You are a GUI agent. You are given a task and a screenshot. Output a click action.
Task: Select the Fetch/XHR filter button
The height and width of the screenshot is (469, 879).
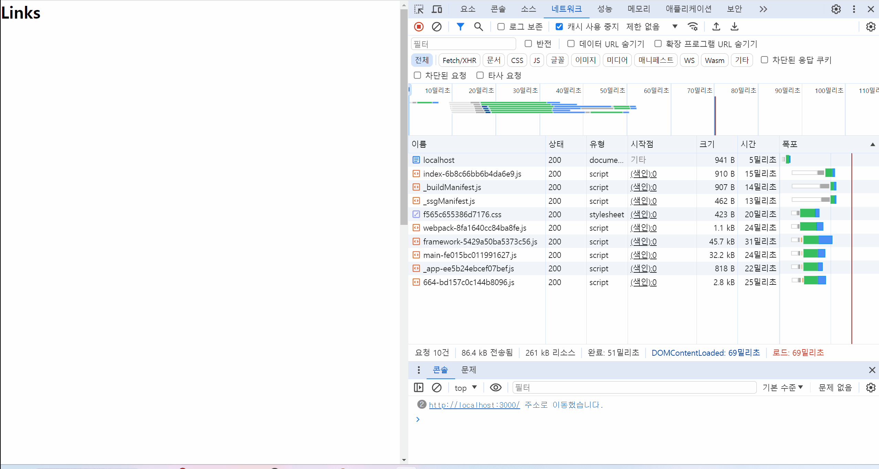coord(459,60)
